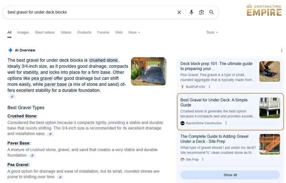
Task: Open BuildTuff USA three-dot menu
Action: click(x=210, y=87)
